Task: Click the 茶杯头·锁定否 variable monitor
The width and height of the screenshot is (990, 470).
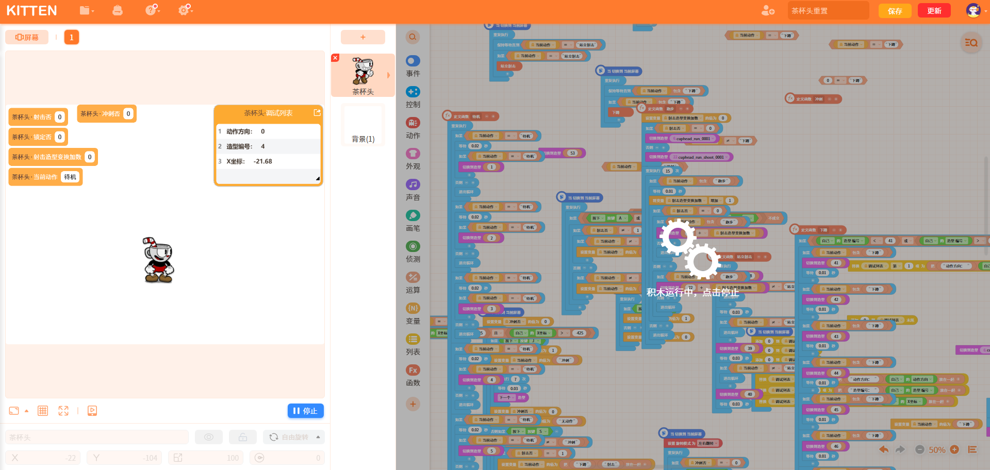Action: tap(38, 137)
